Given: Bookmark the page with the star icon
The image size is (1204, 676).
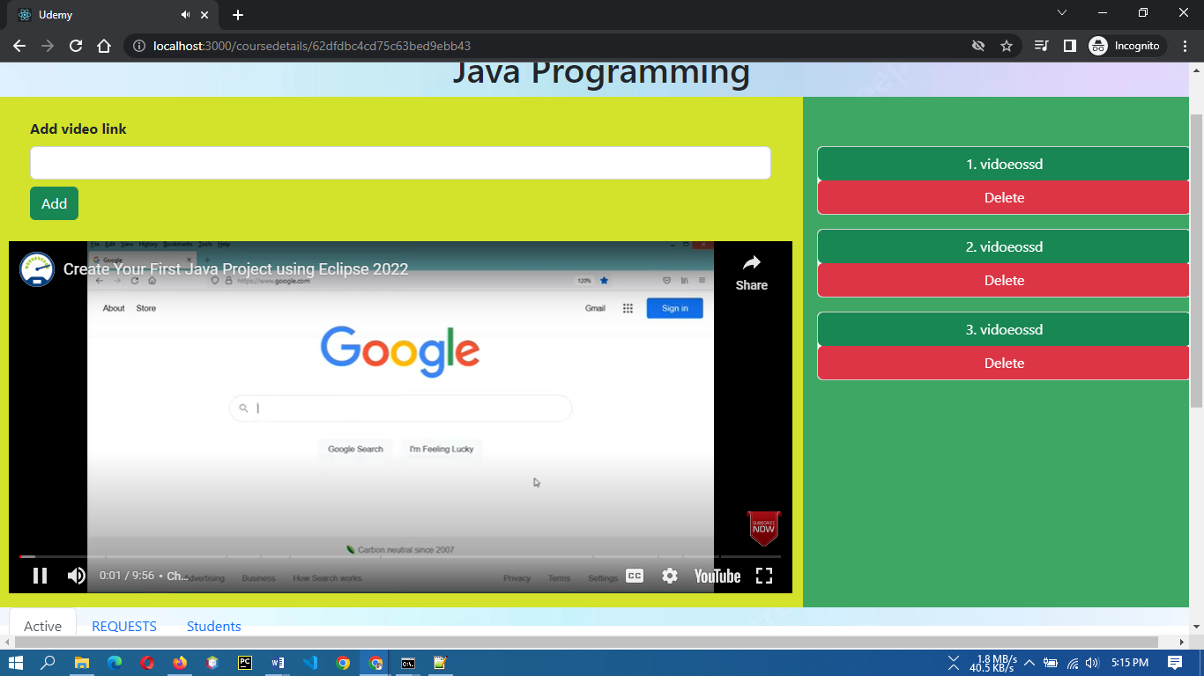Looking at the screenshot, I should [x=1006, y=45].
